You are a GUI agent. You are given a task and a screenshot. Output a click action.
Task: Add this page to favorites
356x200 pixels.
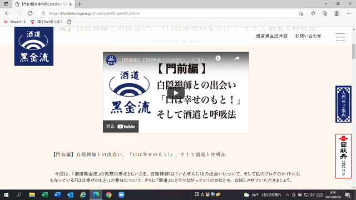click(301, 13)
